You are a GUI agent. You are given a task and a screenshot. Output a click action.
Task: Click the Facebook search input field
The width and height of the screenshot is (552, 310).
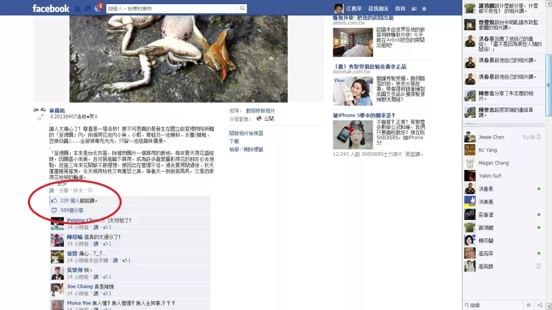coord(172,9)
